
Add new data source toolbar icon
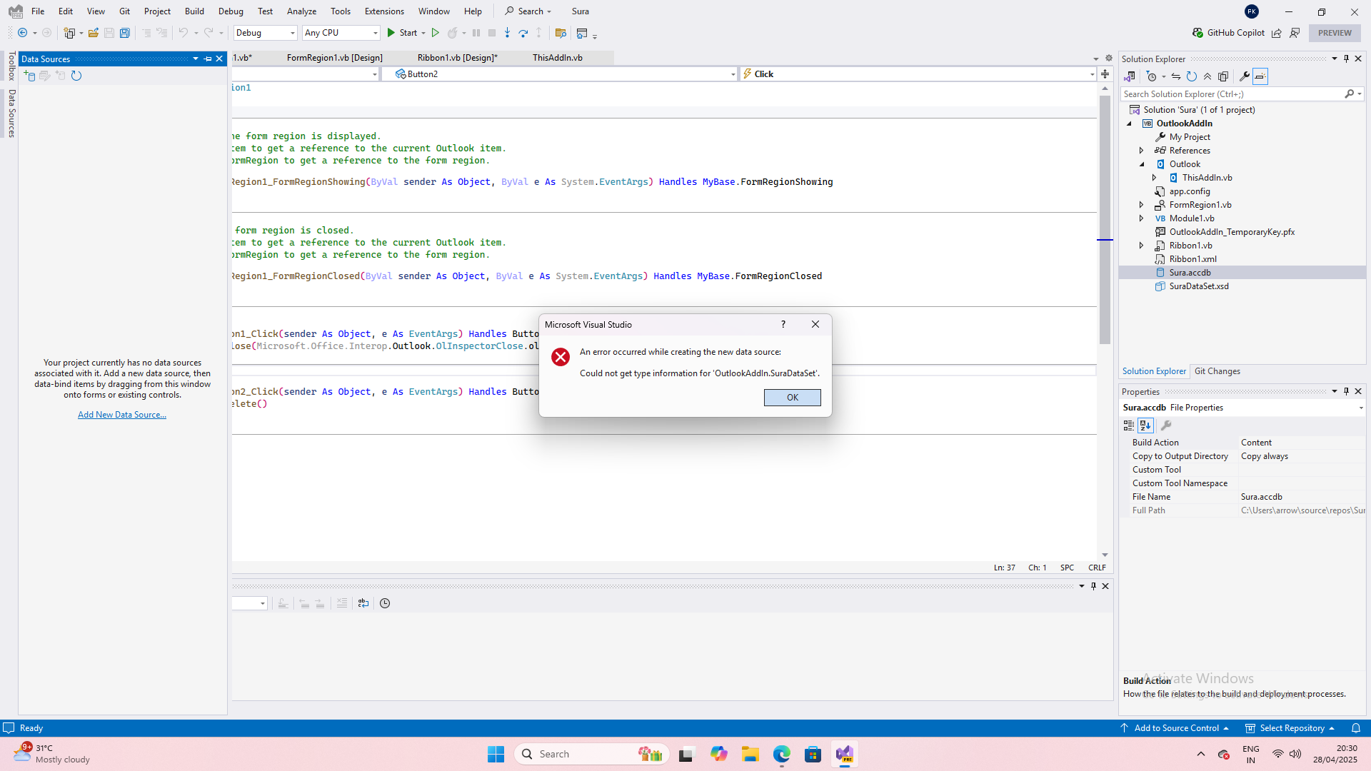29,76
